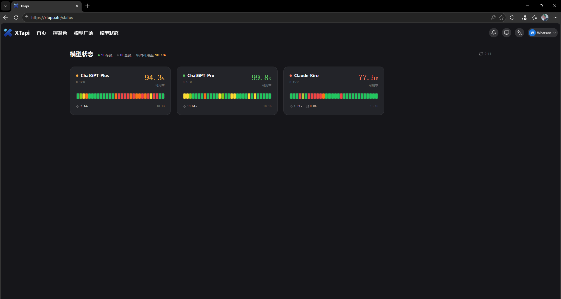
Task: Click the 18.64s latency value
Action: (192, 106)
